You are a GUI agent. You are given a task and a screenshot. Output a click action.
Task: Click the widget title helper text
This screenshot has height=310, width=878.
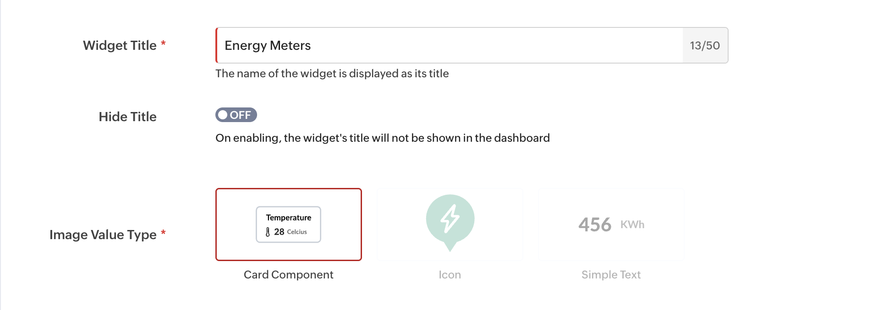tap(332, 74)
